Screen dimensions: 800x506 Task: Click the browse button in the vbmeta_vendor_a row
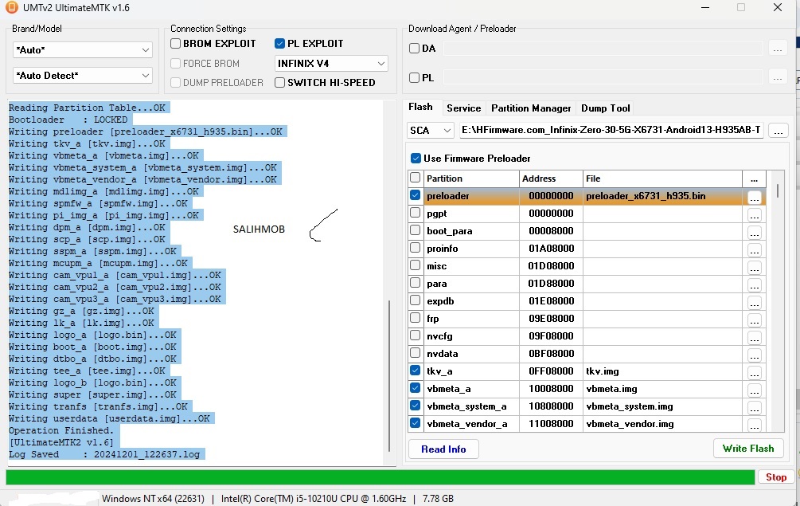[754, 425]
